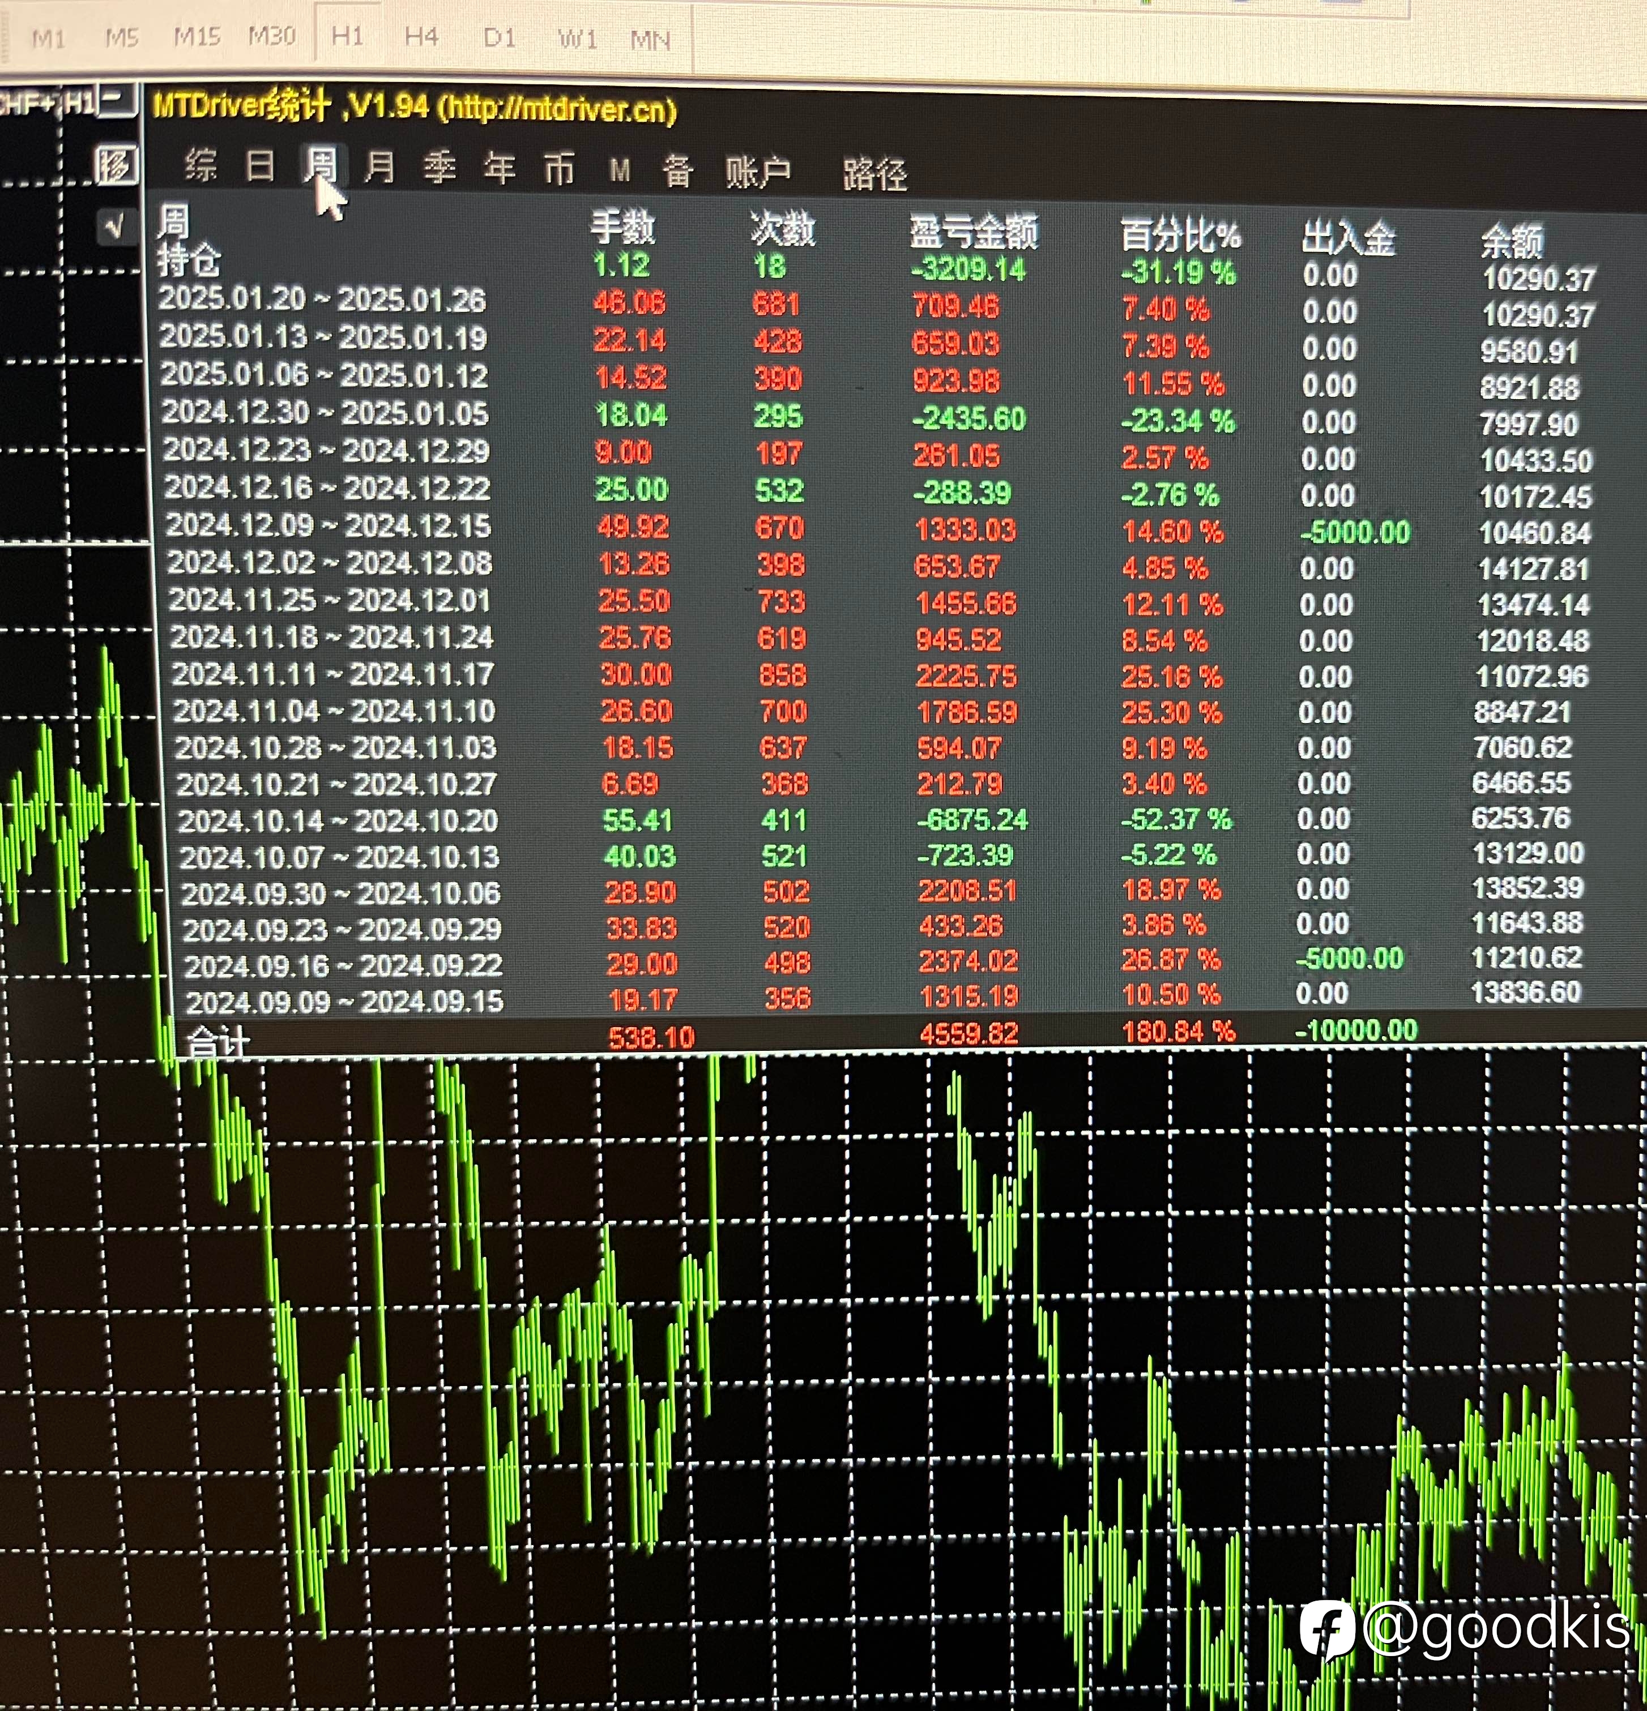Click the -6875.24 loss value

pos(972,820)
